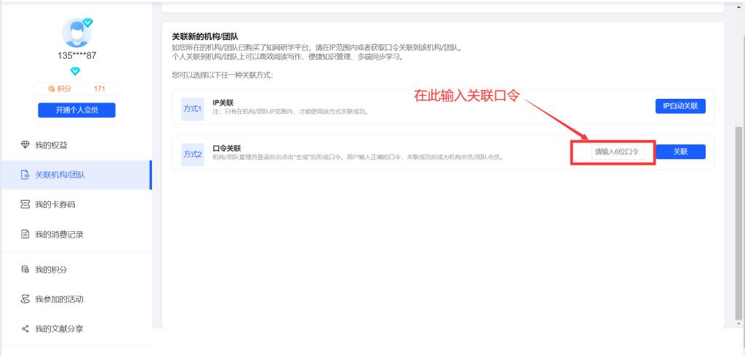Click the coupon icon beside 我的卡券码
The image size is (745, 356).
[25, 205]
